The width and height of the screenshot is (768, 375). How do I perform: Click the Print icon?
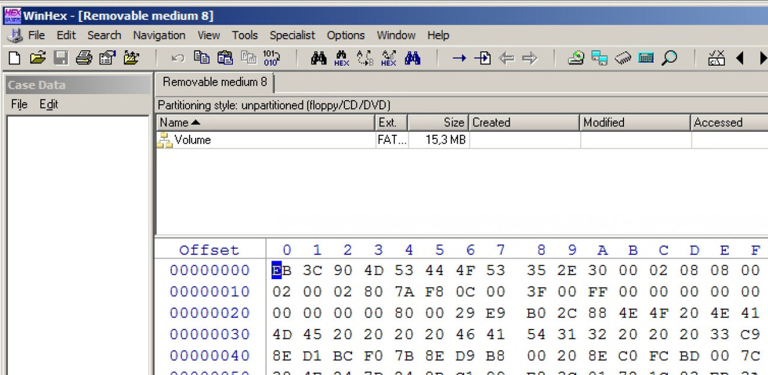(84, 58)
